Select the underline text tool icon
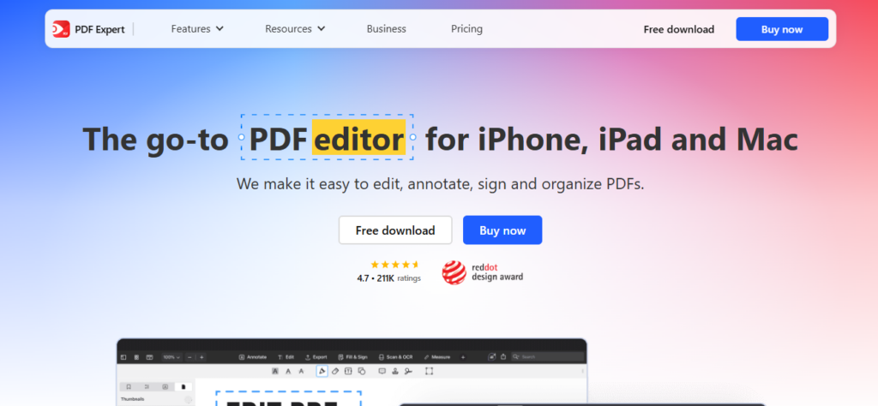Image resolution: width=878 pixels, height=406 pixels. [x=288, y=372]
